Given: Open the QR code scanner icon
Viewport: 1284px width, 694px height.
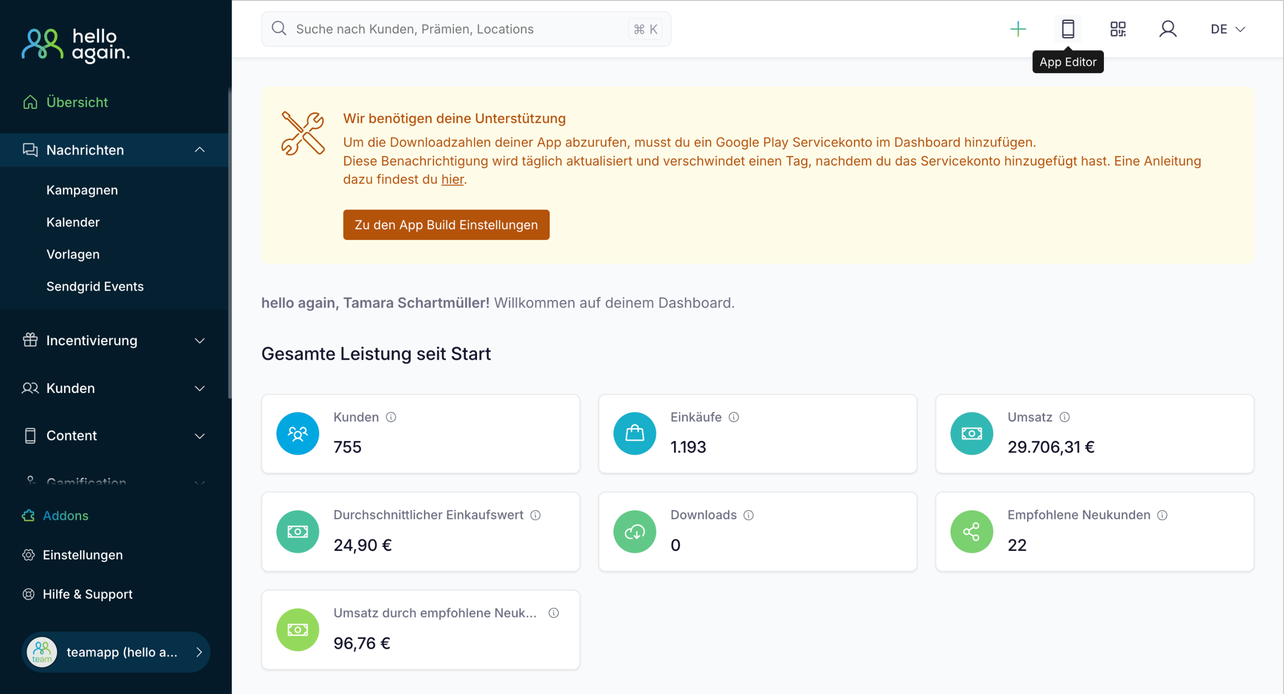Looking at the screenshot, I should (x=1117, y=29).
